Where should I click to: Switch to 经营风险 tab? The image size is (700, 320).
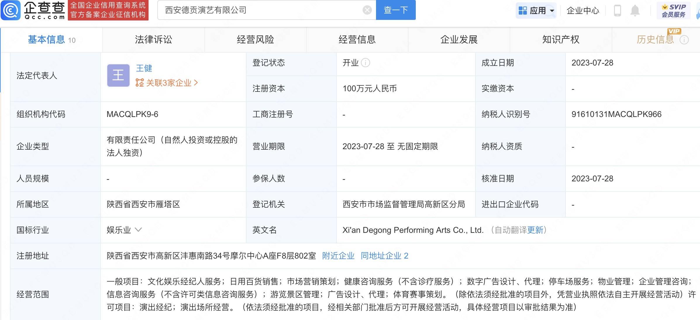(255, 39)
